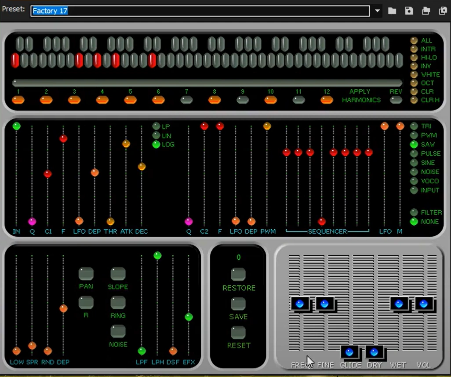The height and width of the screenshot is (377, 451).
Task: Click the DEC slider knob
Action: coord(142,166)
